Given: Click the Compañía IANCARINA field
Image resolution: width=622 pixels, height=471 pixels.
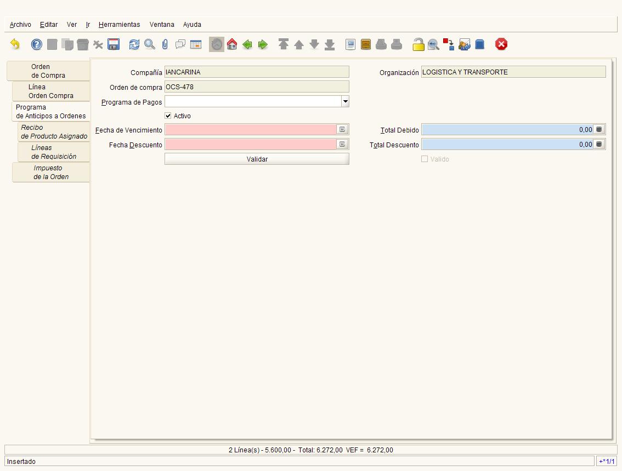Looking at the screenshot, I should point(257,72).
